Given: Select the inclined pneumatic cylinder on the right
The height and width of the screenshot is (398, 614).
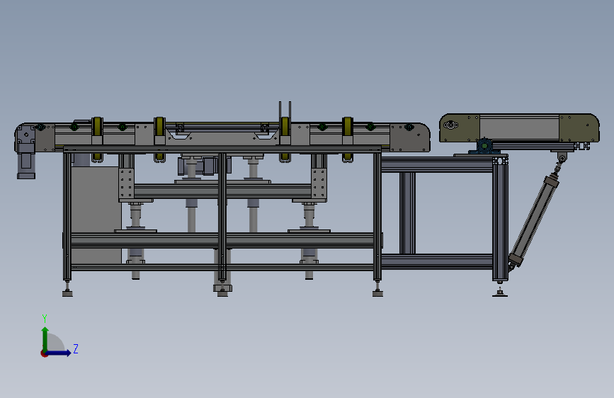Looking at the screenshot, I should click(533, 222).
